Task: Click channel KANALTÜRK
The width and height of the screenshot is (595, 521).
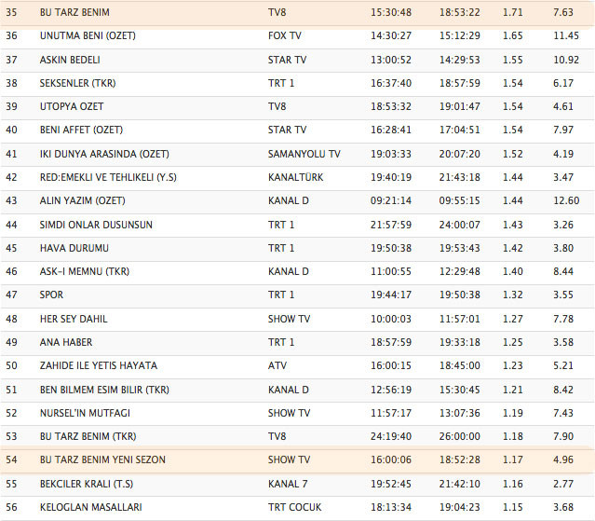Action: pos(295,177)
